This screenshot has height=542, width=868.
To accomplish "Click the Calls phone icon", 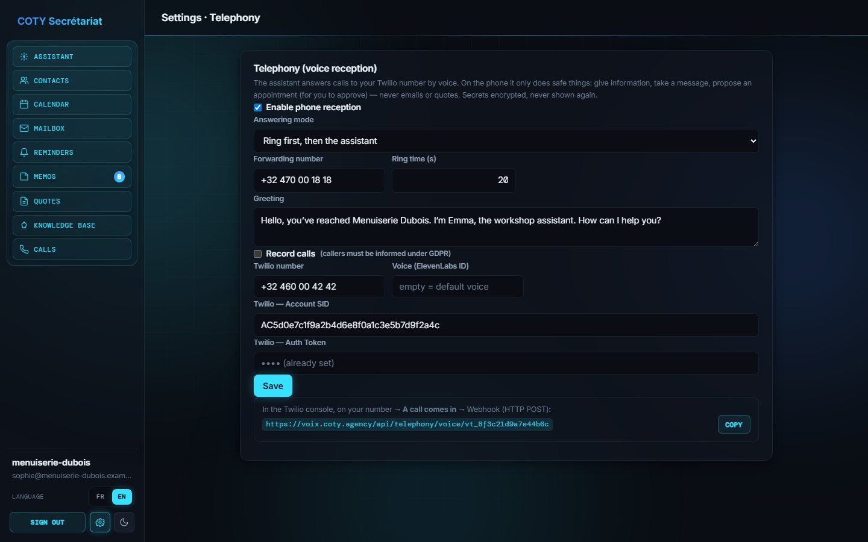I will [x=24, y=249].
